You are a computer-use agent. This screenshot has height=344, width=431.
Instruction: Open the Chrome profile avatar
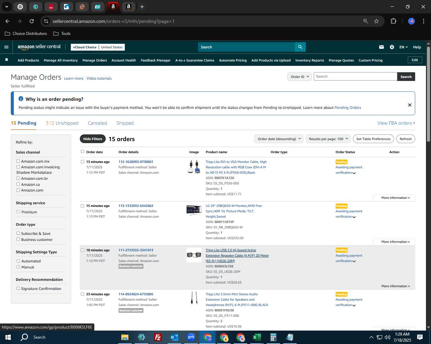pos(411,21)
